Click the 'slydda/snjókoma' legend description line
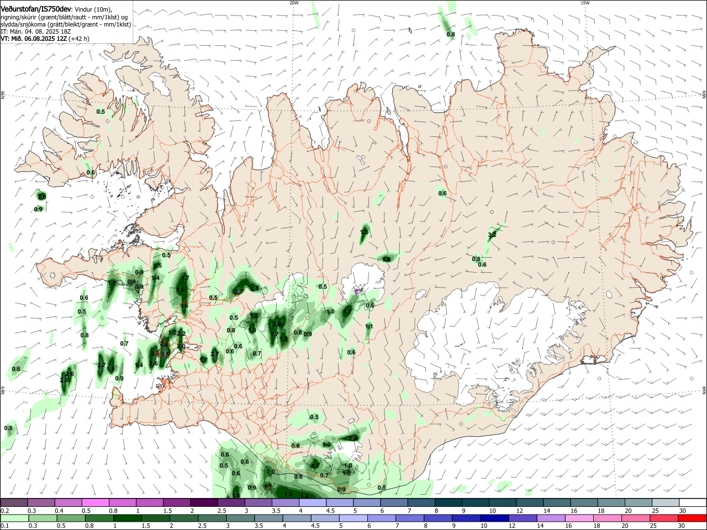707x530 pixels. (66, 24)
